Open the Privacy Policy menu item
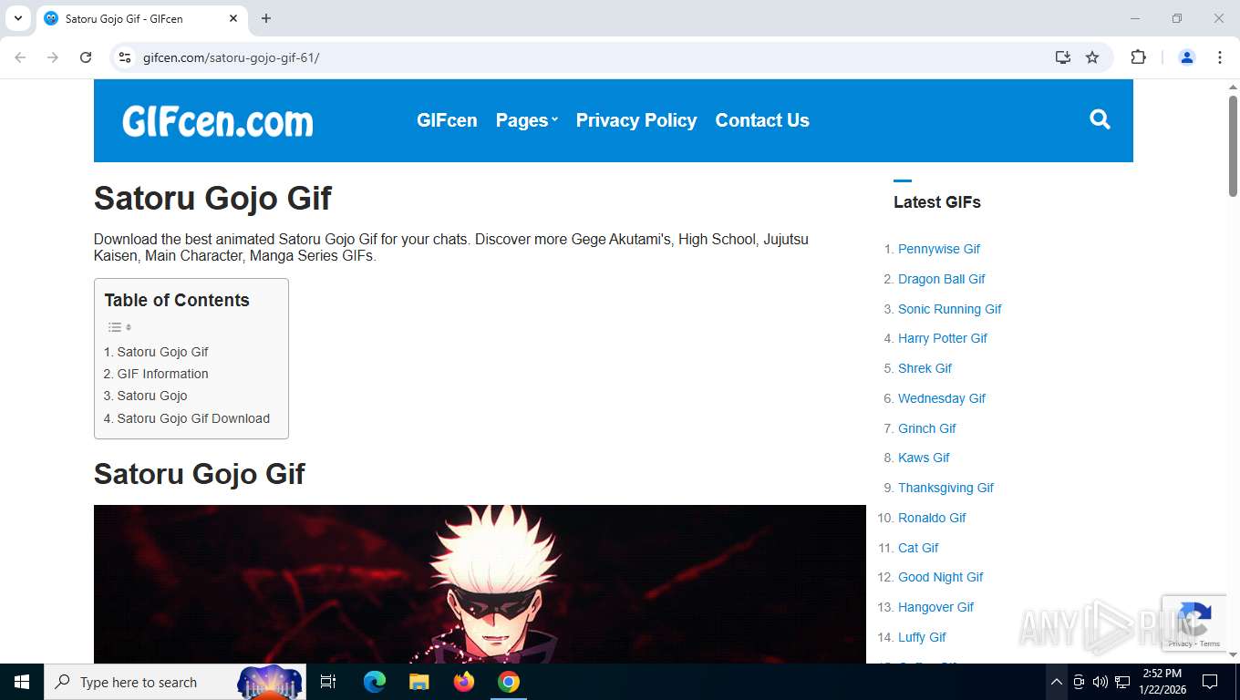Screen dimensions: 1240x700 [x=636, y=120]
